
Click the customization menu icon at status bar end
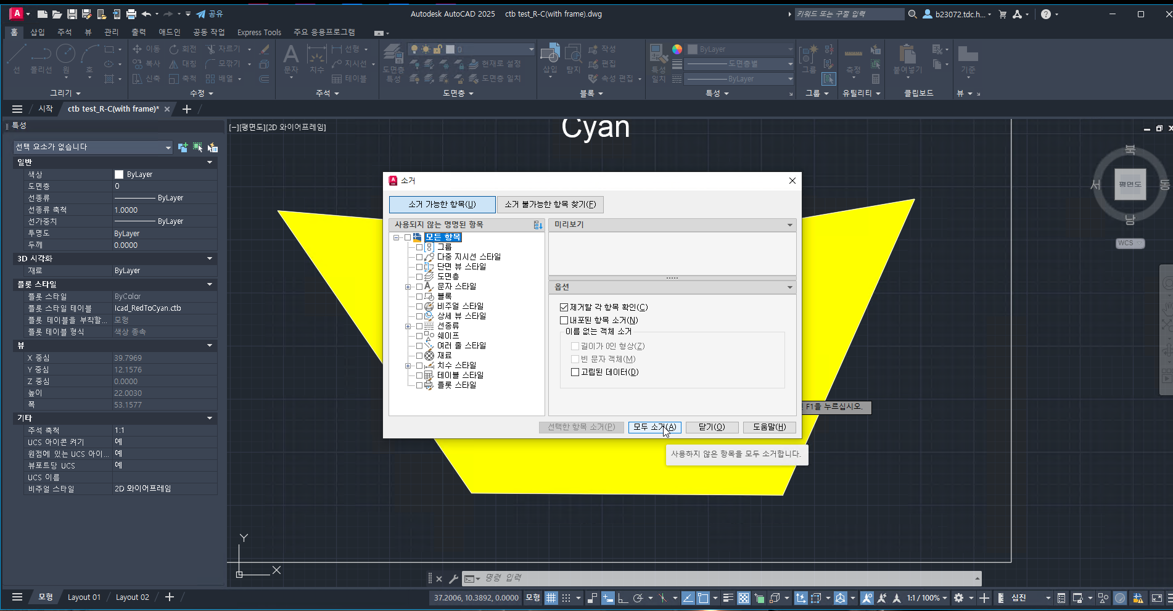pos(1169,597)
